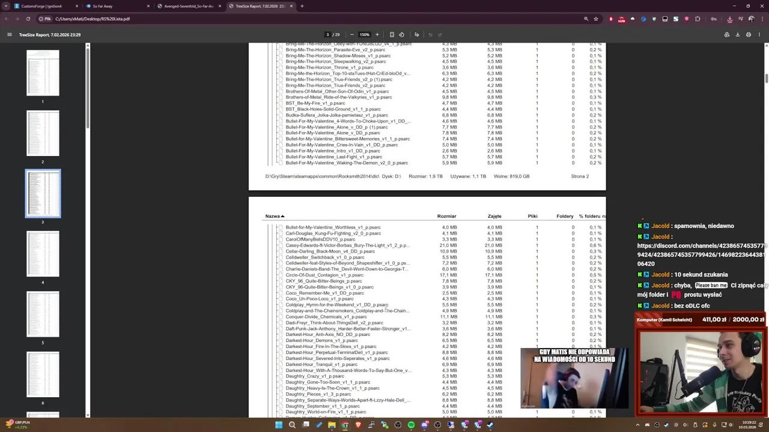Image resolution: width=769 pixels, height=432 pixels.
Task: Click the browser zoom magnifier icon
Action: pos(586,19)
